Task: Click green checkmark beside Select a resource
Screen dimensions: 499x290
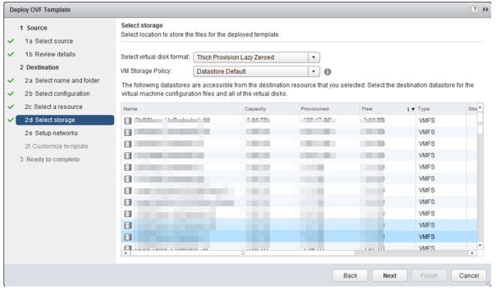Action: coord(10,107)
